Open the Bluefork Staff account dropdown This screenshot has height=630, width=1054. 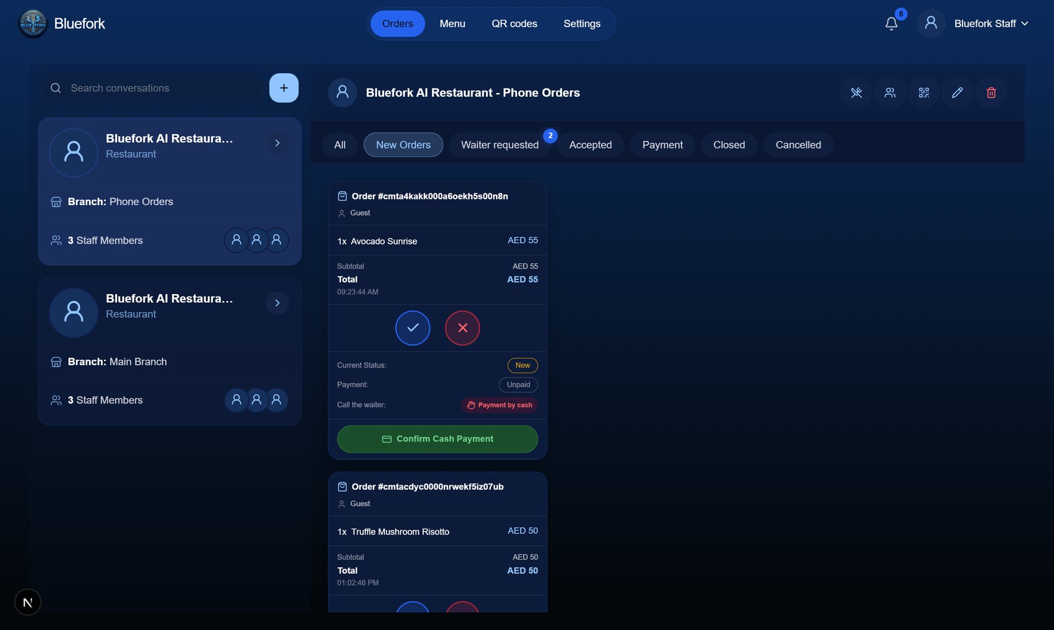tap(991, 23)
